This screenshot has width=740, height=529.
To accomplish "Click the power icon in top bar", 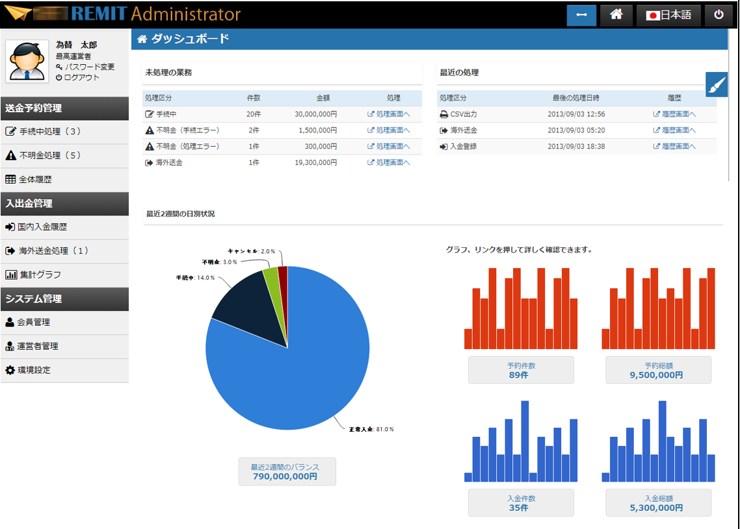I will (719, 15).
